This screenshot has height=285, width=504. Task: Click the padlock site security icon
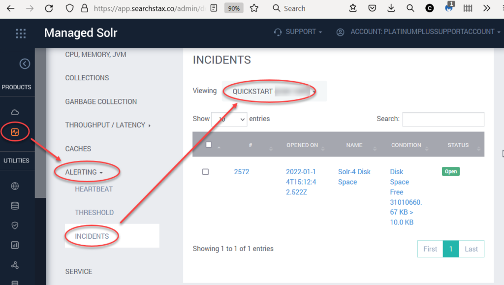tap(85, 8)
